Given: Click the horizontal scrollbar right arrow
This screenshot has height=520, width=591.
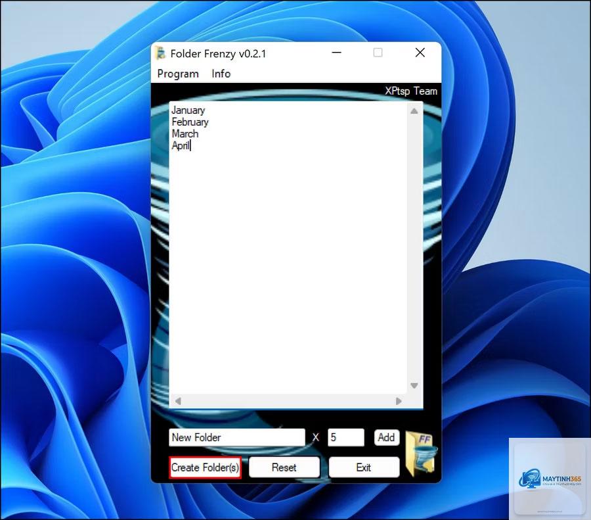Looking at the screenshot, I should pos(399,401).
